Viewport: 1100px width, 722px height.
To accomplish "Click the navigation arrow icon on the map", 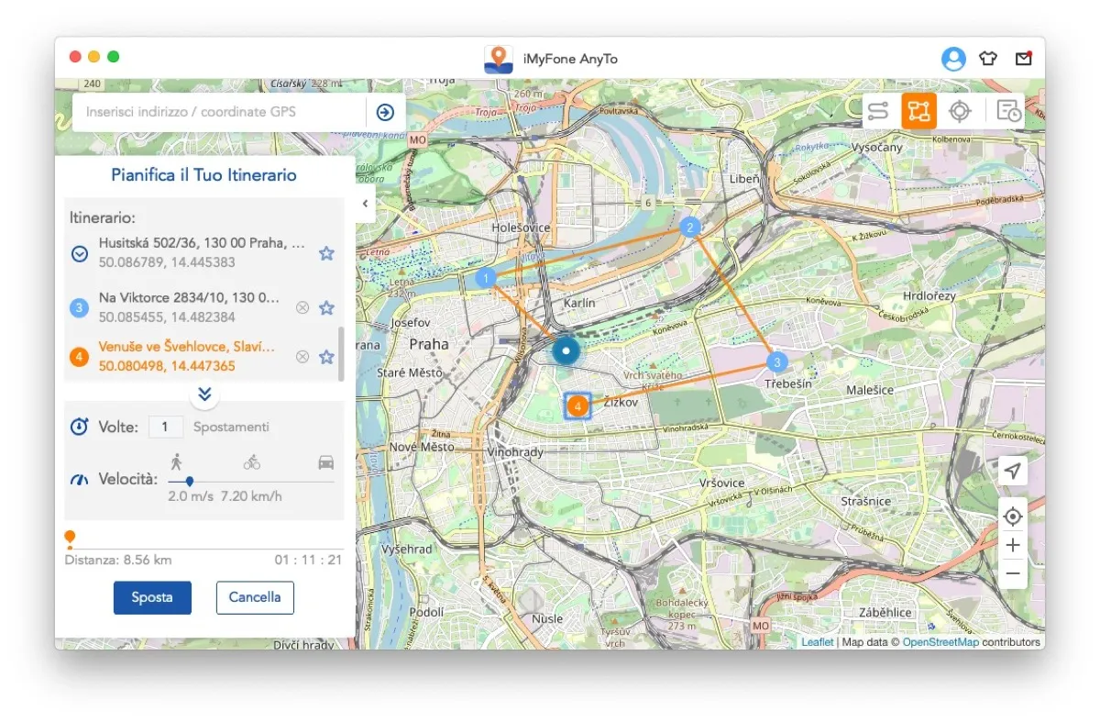I will [1012, 471].
